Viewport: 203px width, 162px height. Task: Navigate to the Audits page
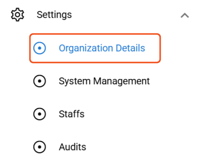pos(72,147)
